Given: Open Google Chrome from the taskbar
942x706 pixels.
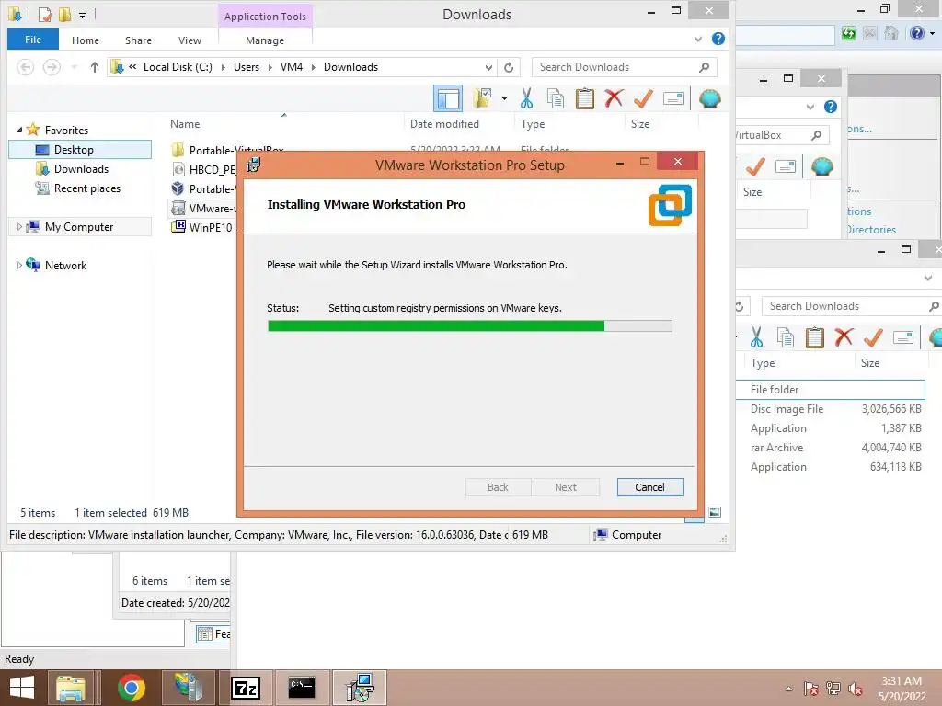Looking at the screenshot, I should 131,688.
